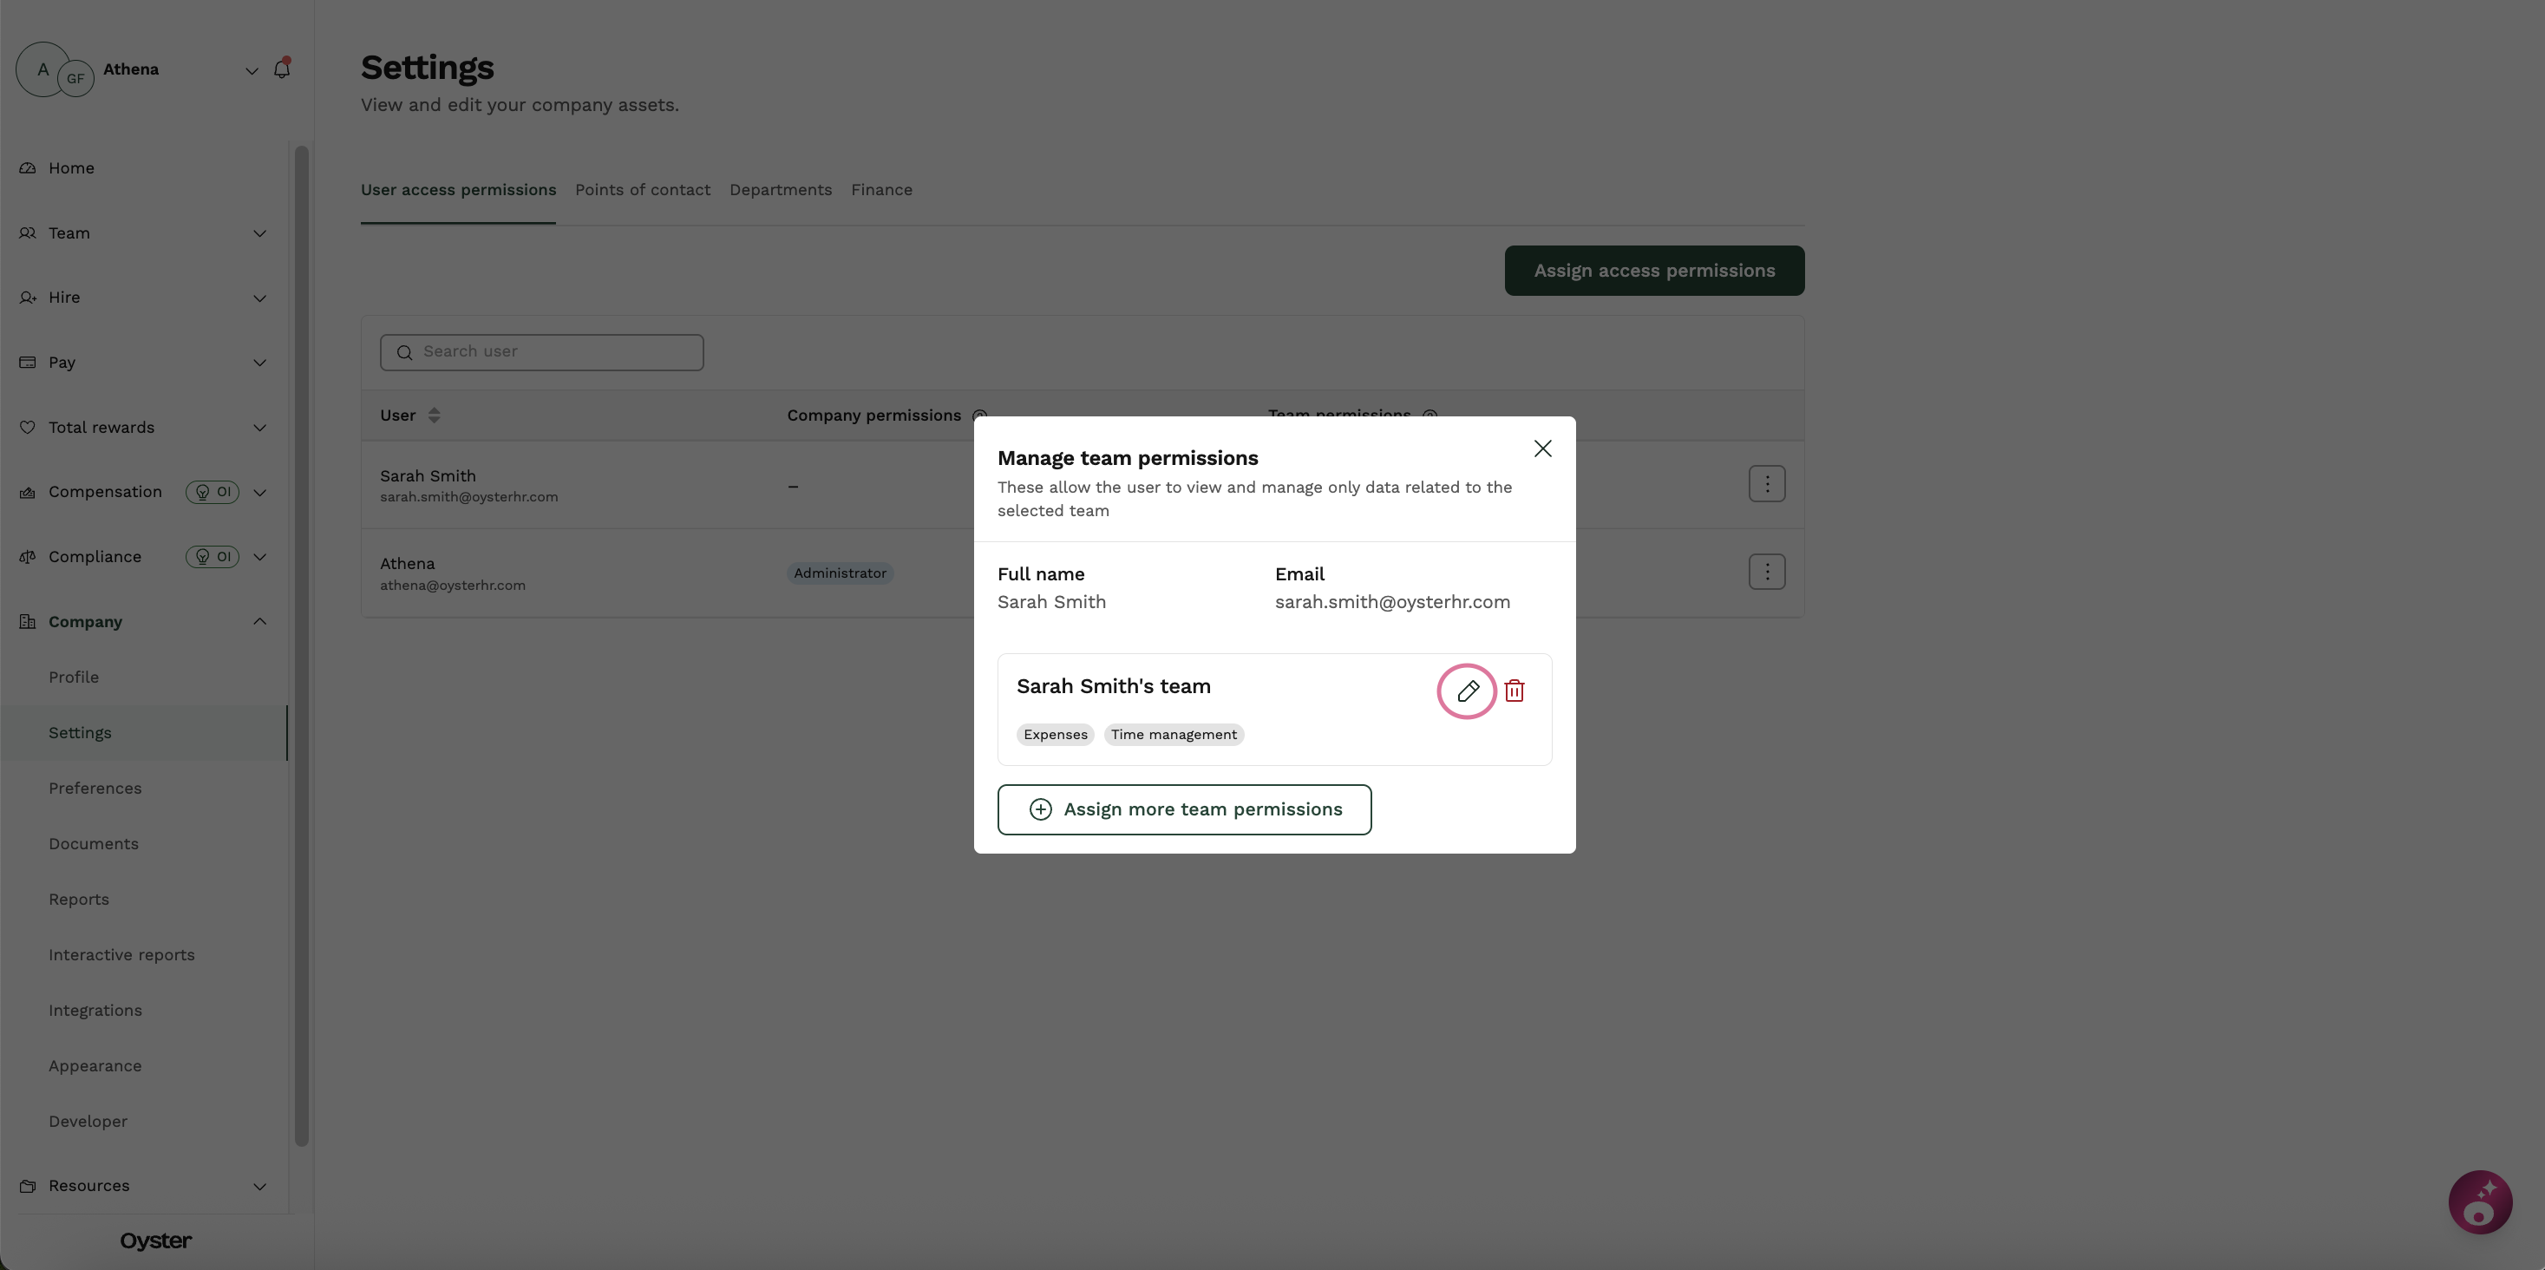Open Sarah Smith row options menu
The image size is (2545, 1270).
pos(1766,483)
